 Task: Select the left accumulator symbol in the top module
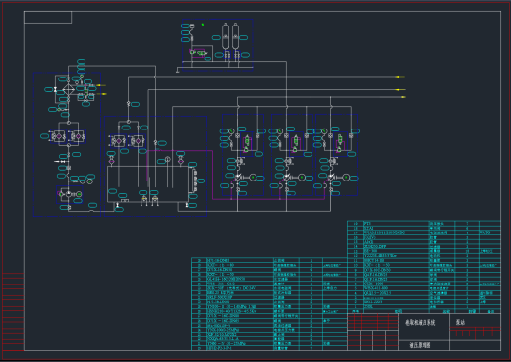pos(225,37)
